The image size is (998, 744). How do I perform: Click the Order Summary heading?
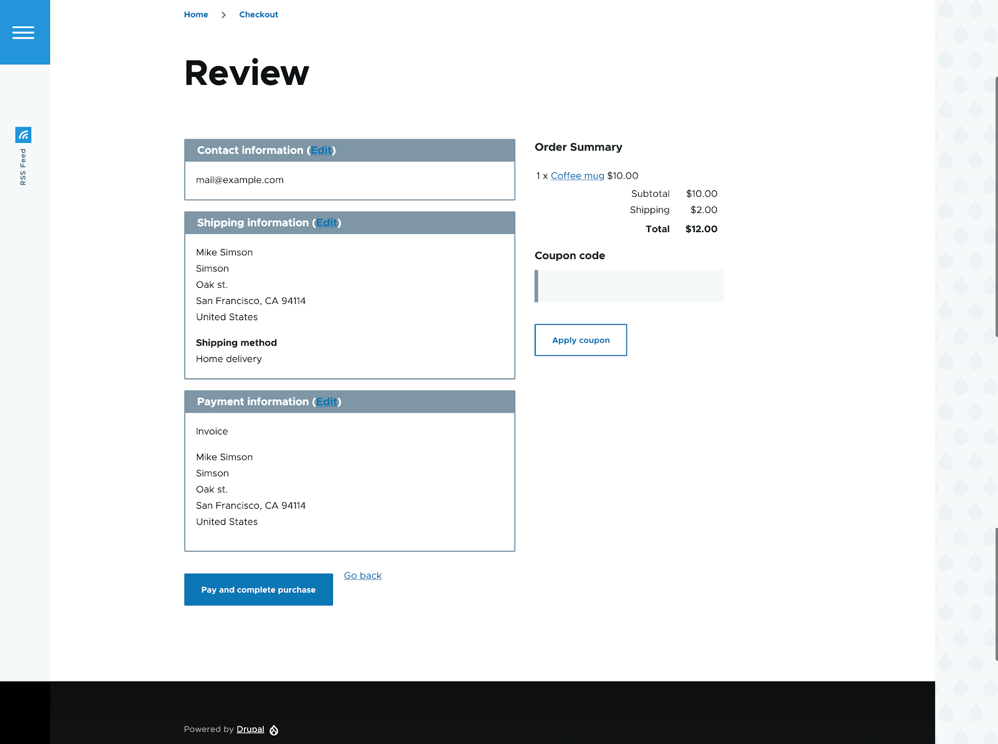578,147
